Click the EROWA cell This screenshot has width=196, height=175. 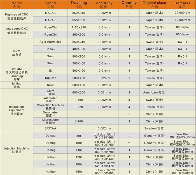coord(50,128)
